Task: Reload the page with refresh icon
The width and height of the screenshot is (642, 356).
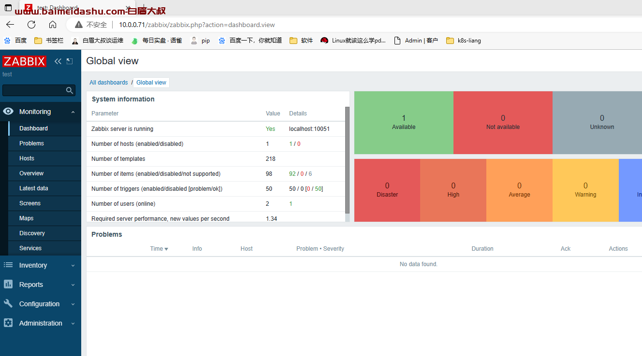Action: pos(31,25)
